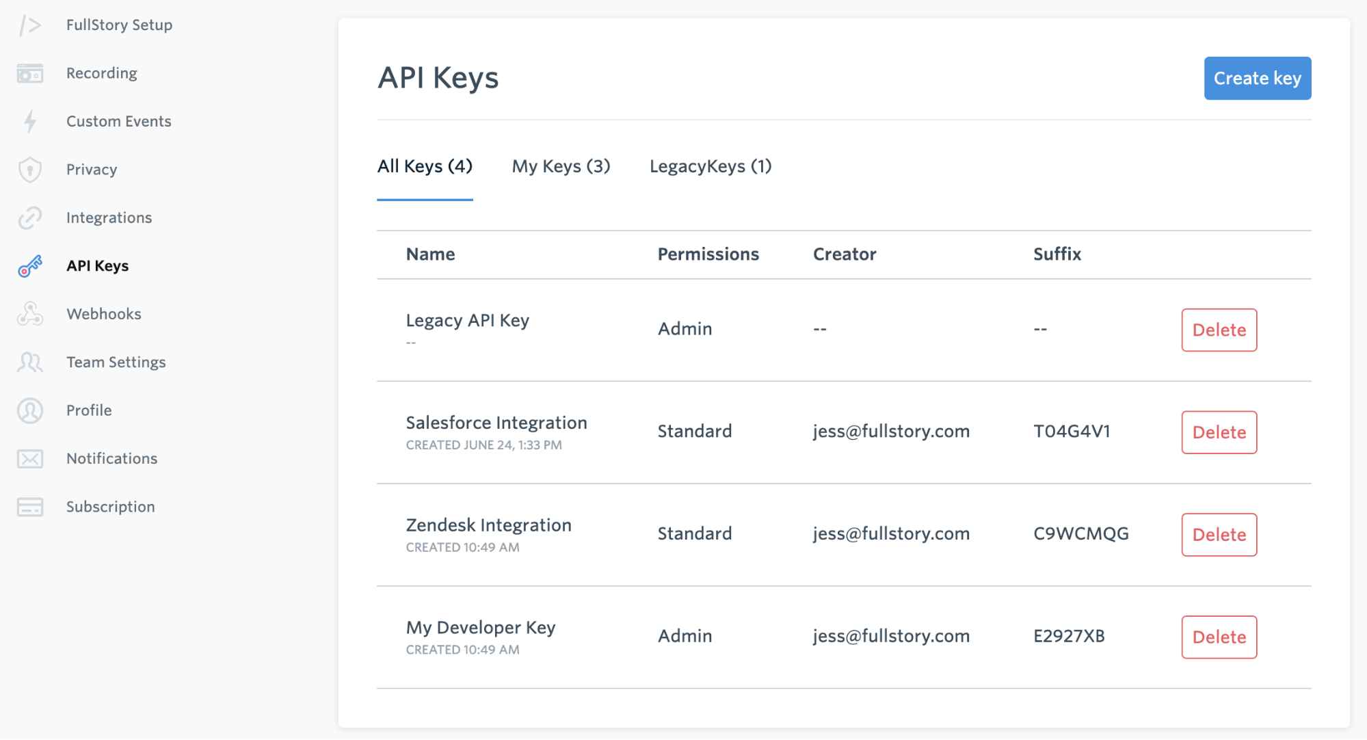
Task: Click the FullStory Setup code icon
Action: [x=30, y=25]
